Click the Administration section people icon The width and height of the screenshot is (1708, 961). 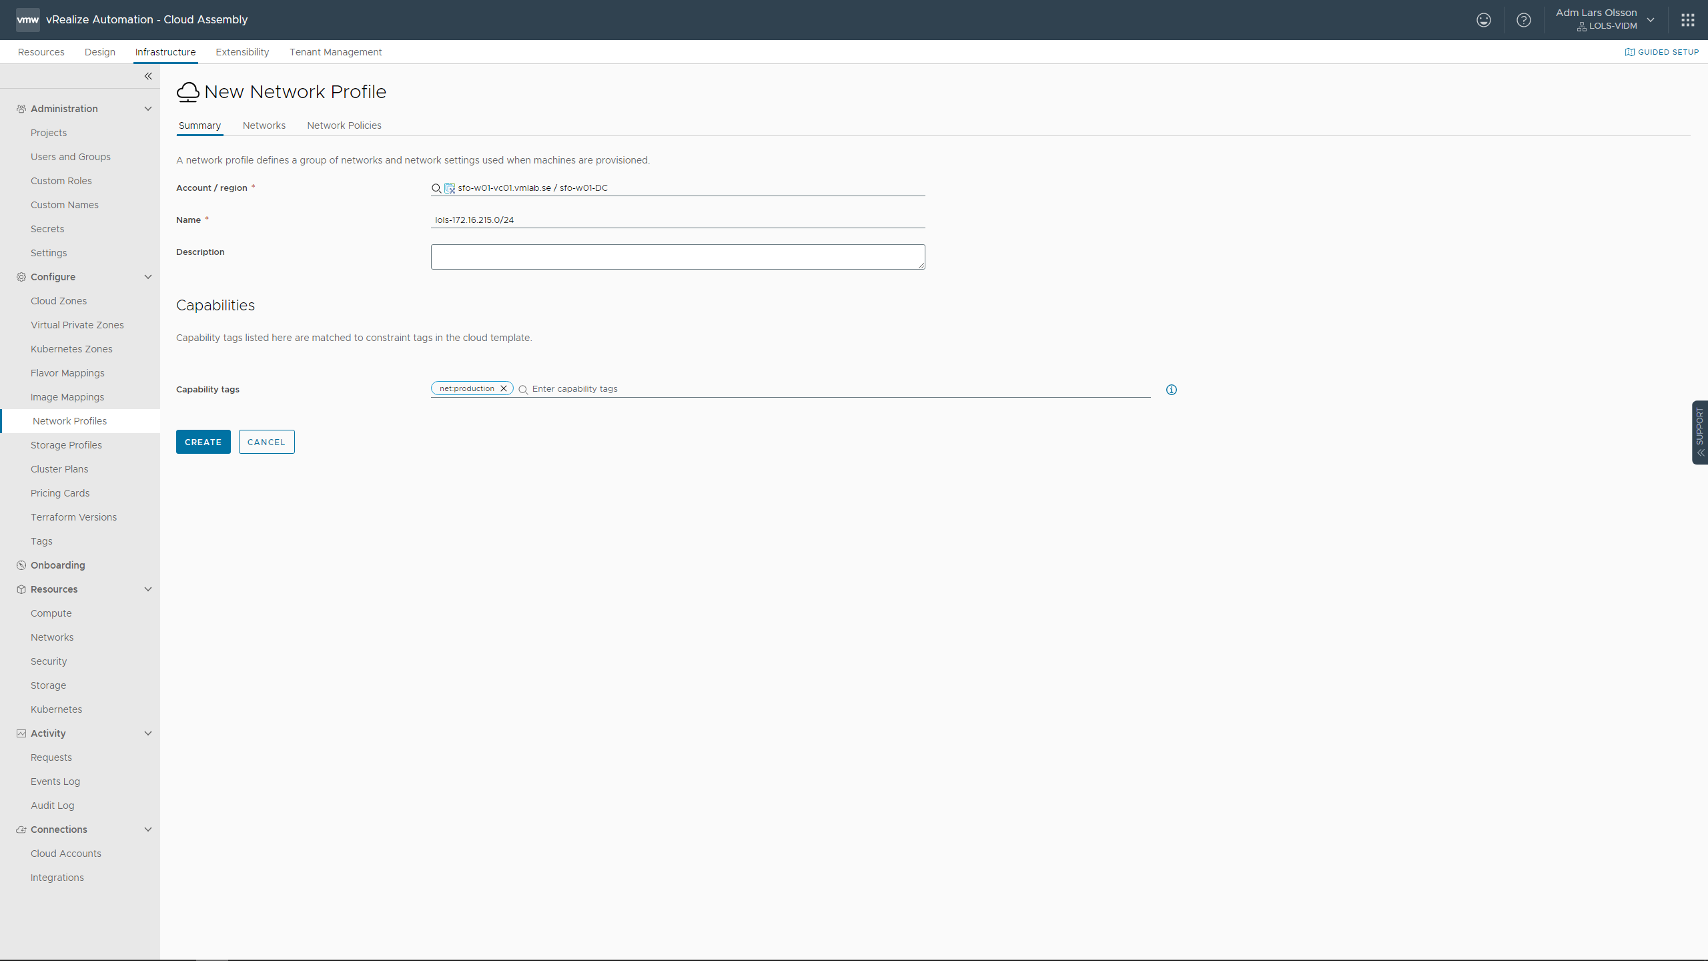click(x=21, y=109)
